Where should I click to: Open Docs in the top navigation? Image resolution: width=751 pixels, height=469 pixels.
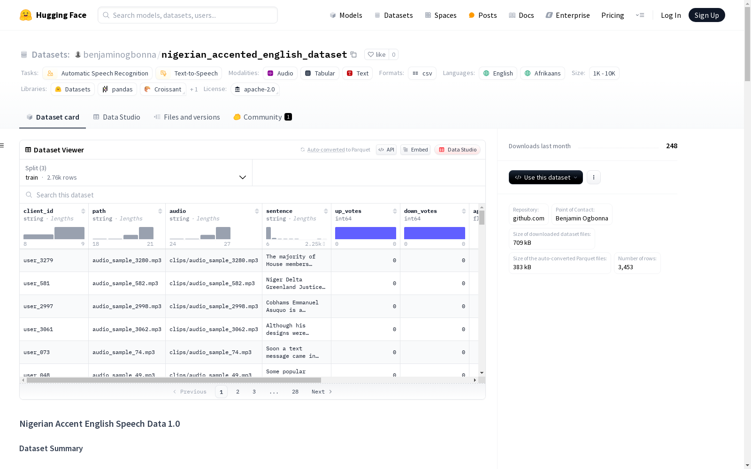(x=521, y=15)
